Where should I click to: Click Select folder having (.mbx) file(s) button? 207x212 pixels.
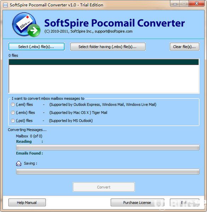[108, 47]
